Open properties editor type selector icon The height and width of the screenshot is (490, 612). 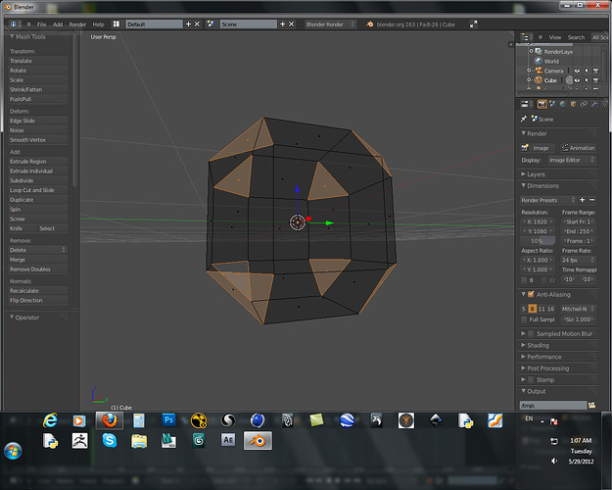525,104
